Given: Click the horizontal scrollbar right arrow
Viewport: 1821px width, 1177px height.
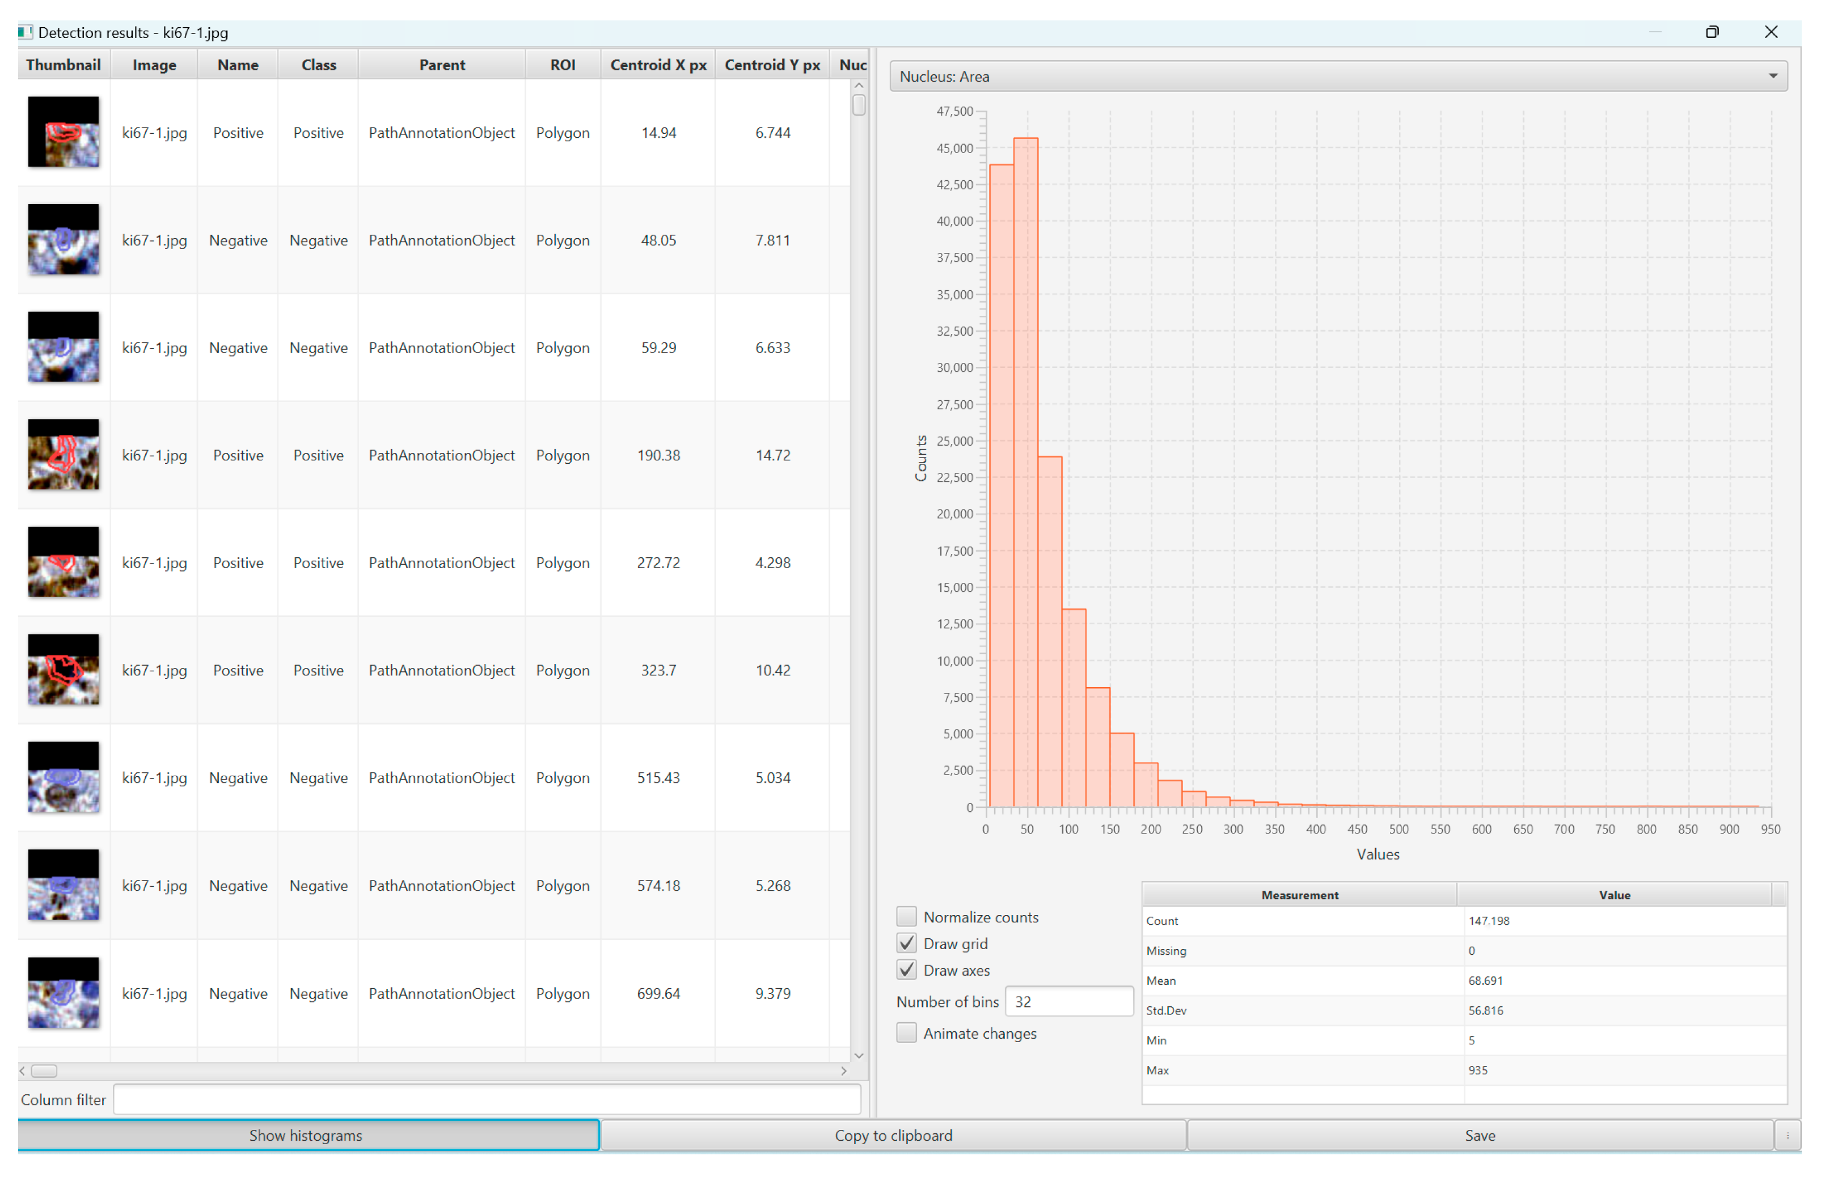Looking at the screenshot, I should 843,1071.
